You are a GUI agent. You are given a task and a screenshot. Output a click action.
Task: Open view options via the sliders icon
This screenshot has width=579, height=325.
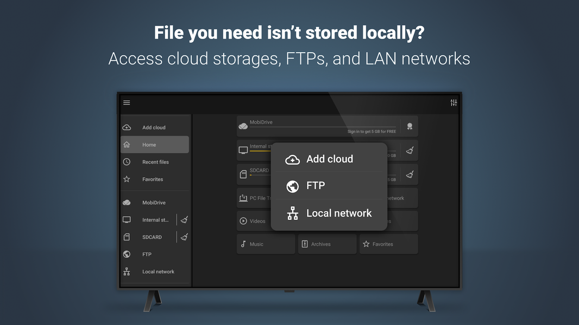pos(454,102)
